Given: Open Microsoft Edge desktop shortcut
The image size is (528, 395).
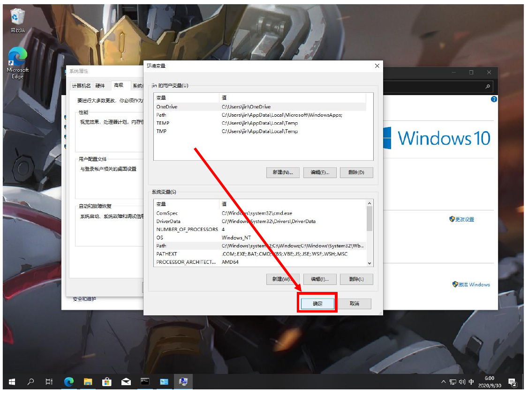Looking at the screenshot, I should [x=17, y=62].
